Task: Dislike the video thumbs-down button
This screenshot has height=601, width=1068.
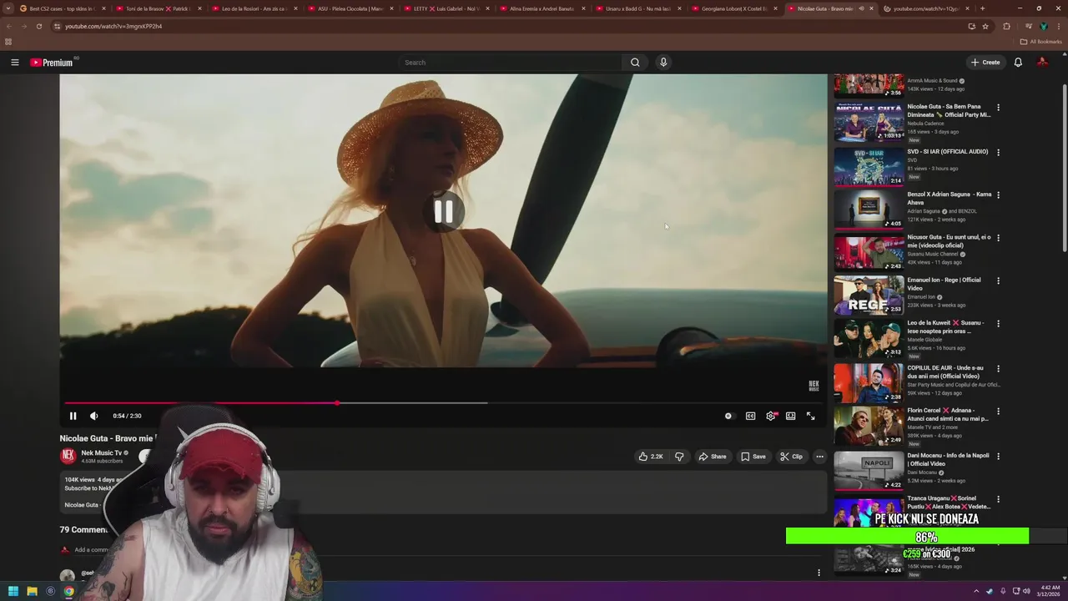Action: coord(679,457)
